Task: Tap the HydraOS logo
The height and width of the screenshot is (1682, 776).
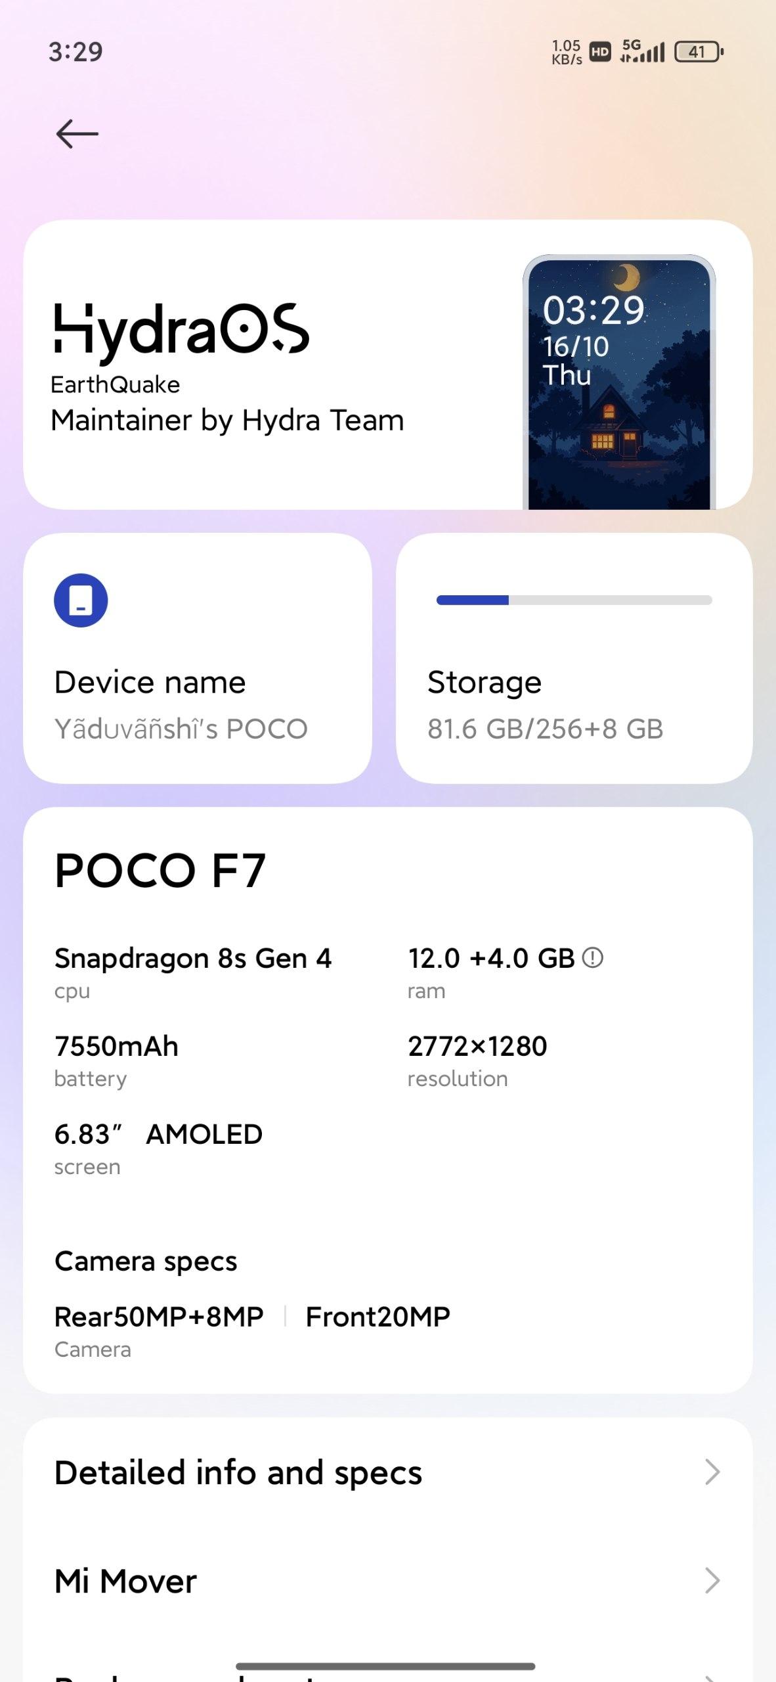Action: tap(181, 330)
